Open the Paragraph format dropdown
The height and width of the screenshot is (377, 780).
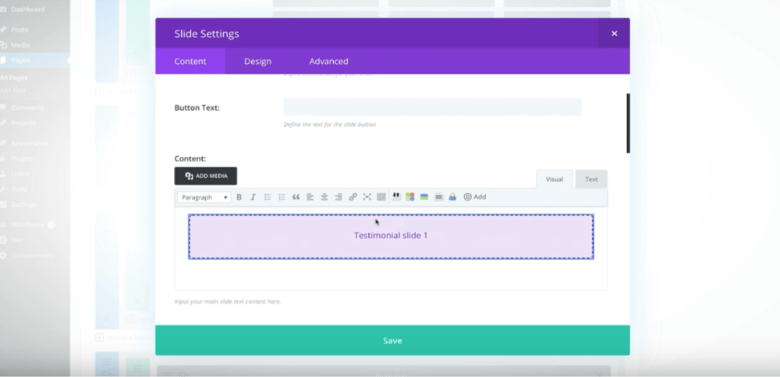[x=204, y=197]
